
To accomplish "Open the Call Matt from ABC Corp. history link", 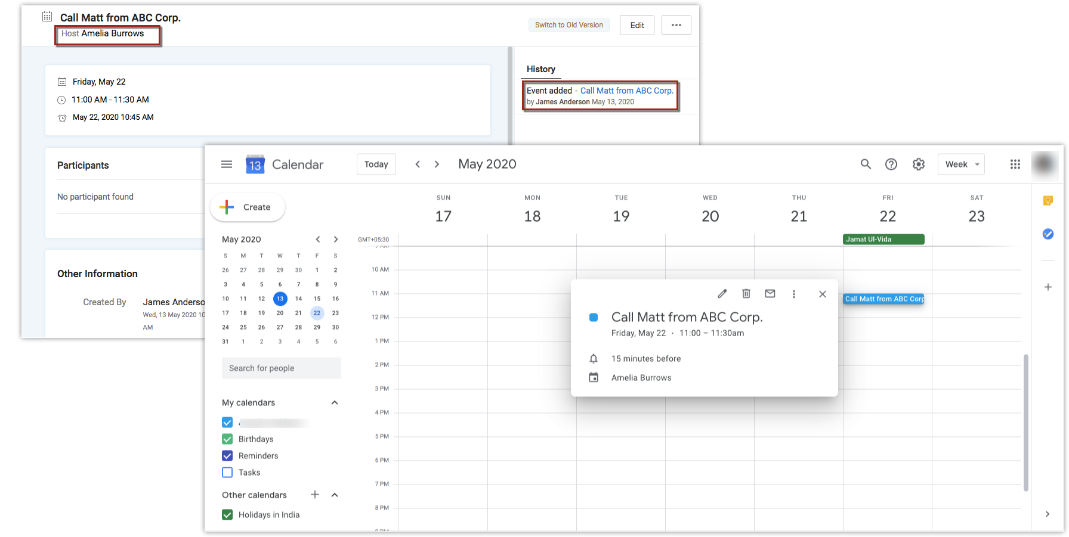I will (x=627, y=91).
